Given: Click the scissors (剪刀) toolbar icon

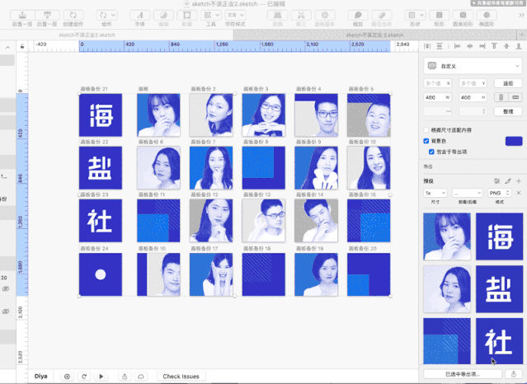Looking at the screenshot, I should point(301,15).
